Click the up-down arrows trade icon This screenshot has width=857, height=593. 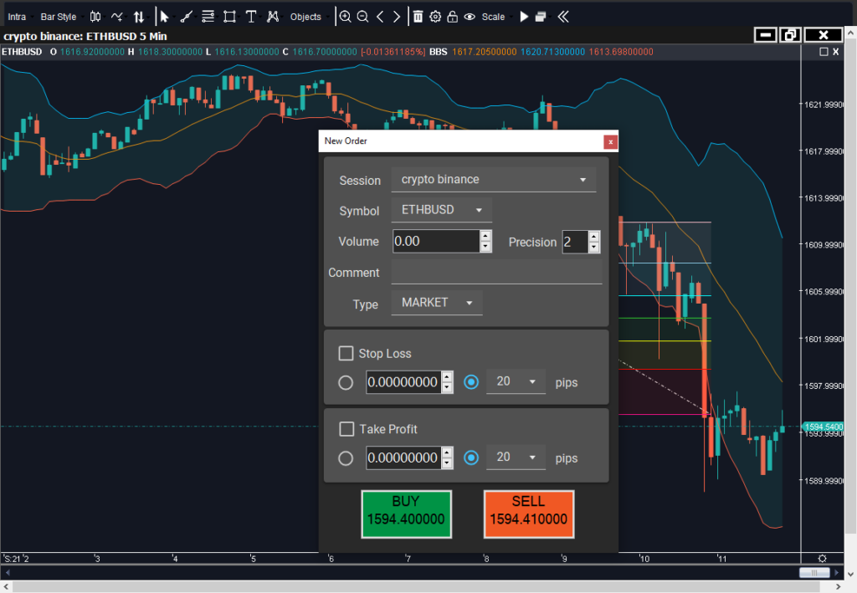click(139, 17)
